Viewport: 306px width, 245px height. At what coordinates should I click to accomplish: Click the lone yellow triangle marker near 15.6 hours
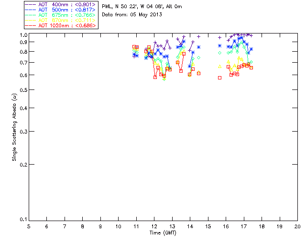pyautogui.click(x=220, y=67)
